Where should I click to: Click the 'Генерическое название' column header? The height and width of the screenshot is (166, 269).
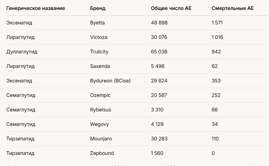[36, 8]
